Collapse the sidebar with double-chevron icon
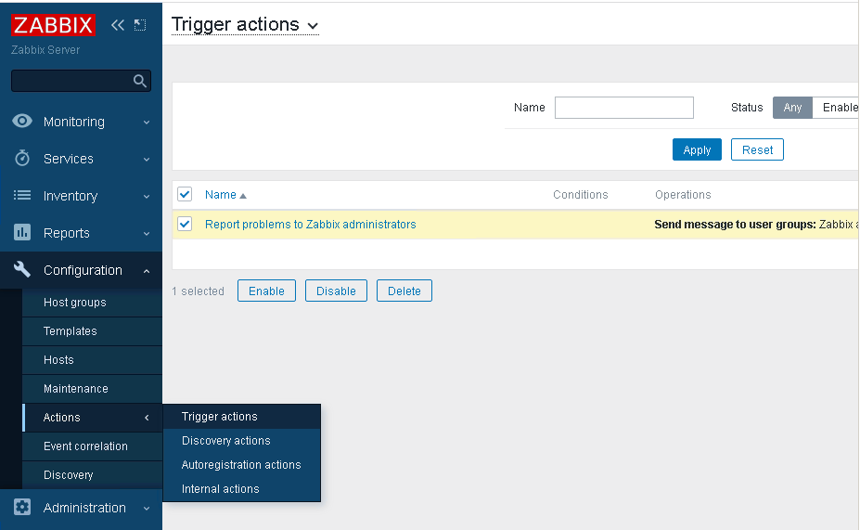This screenshot has width=860, height=530. pyautogui.click(x=118, y=25)
